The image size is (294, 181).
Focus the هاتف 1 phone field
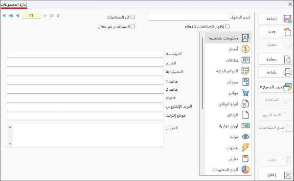[x=85, y=81]
